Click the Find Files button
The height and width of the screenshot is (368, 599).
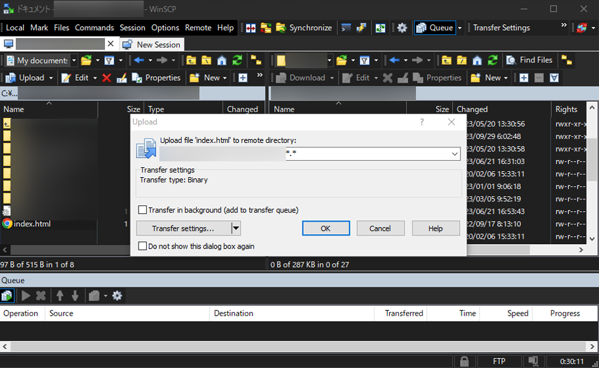point(529,60)
